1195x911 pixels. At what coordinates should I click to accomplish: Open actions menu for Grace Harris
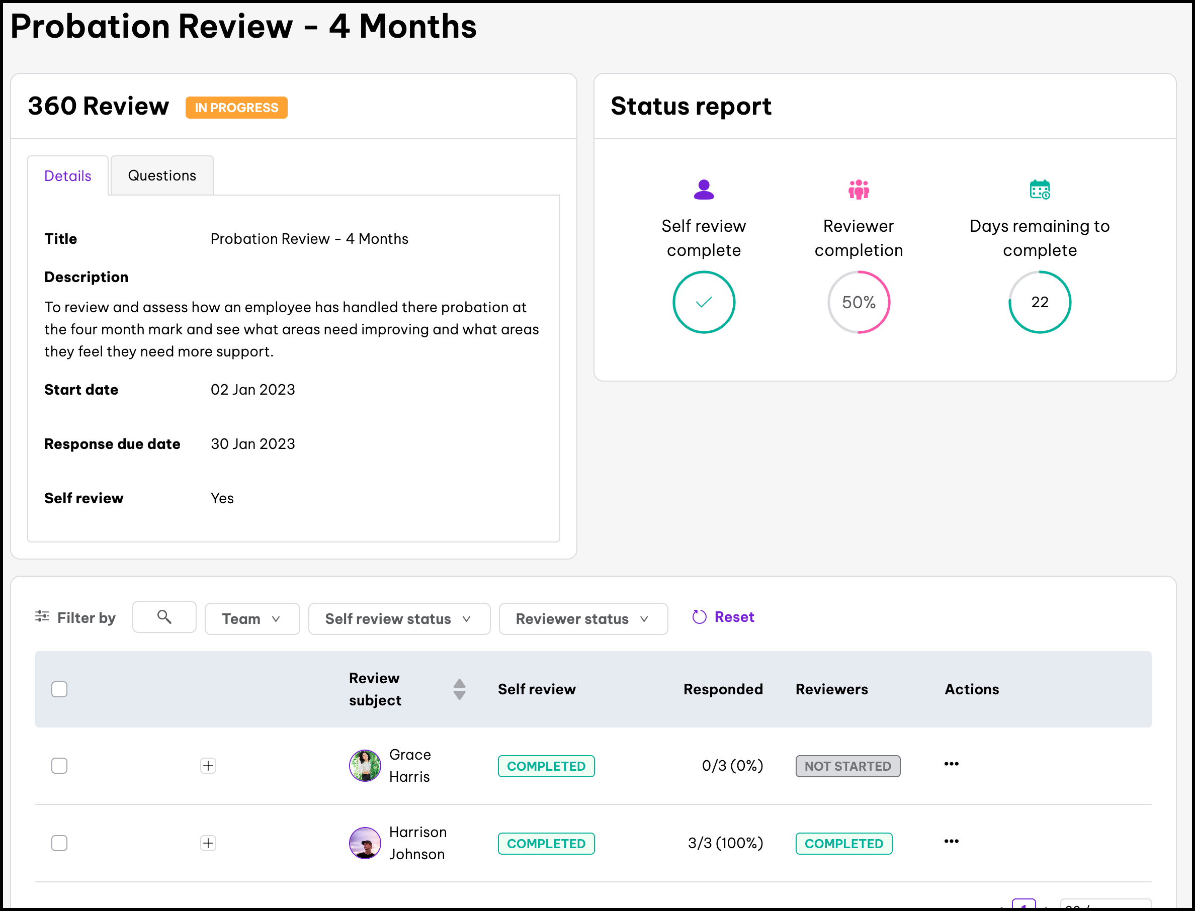(x=951, y=764)
